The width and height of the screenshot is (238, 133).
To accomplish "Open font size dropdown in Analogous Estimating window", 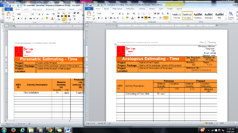I will click(x=117, y=13).
